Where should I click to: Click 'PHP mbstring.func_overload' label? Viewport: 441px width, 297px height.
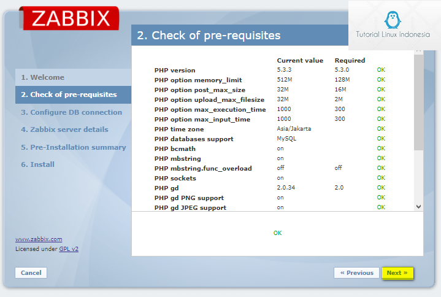(x=203, y=169)
